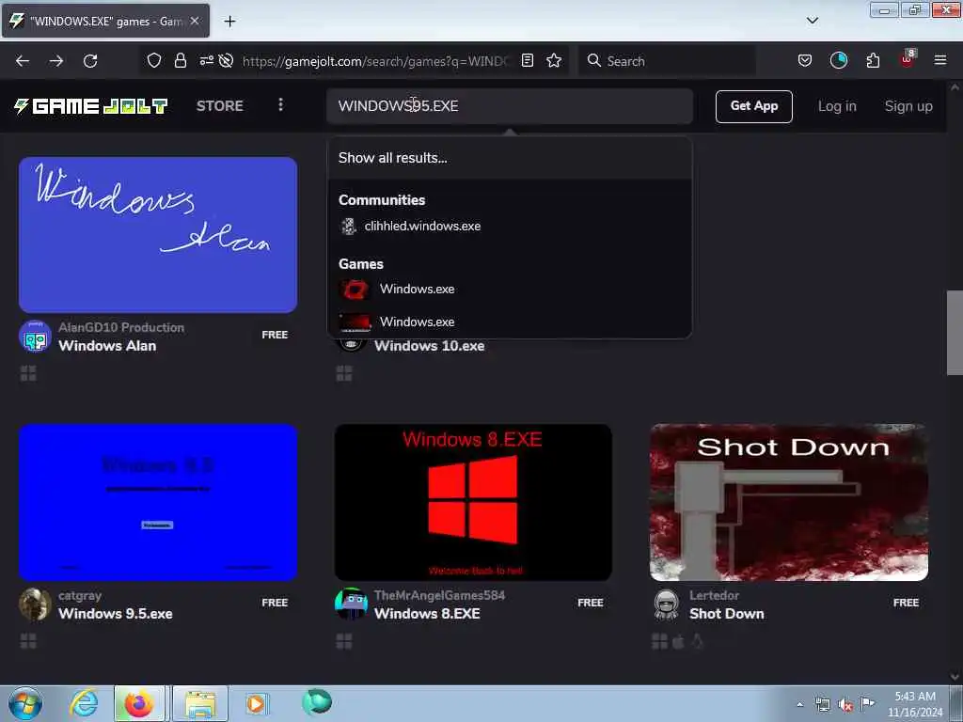Click the AlanGD10 Production developer name
Viewport: 963px width, 722px height.
(x=121, y=328)
